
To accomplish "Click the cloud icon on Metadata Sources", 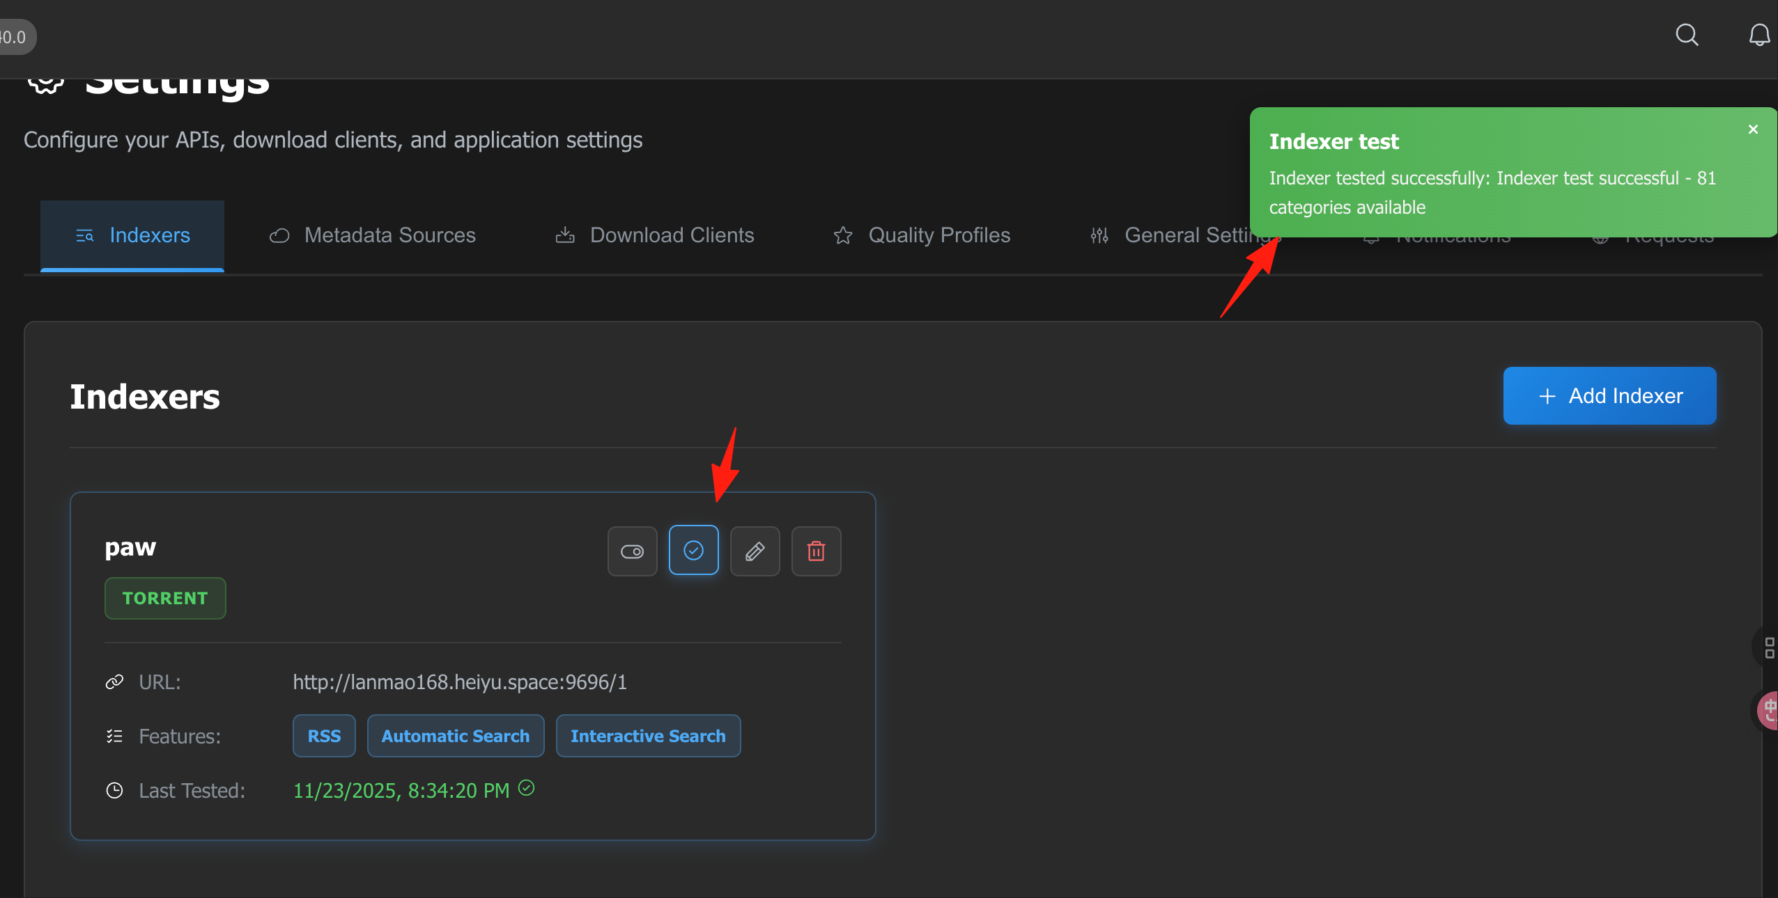I will tap(279, 235).
